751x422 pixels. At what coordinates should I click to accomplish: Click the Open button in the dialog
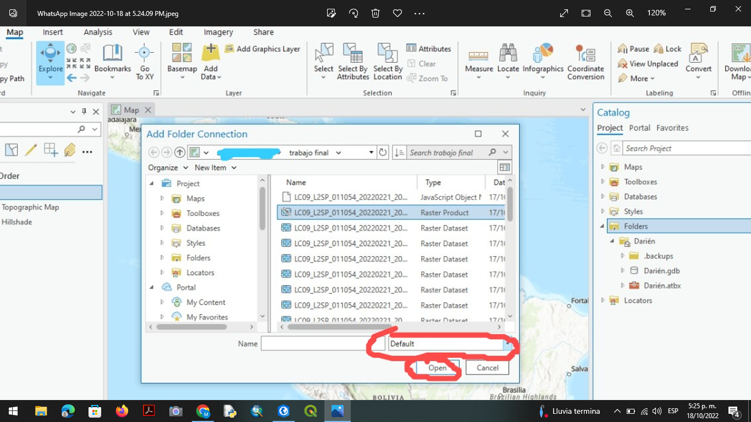438,368
